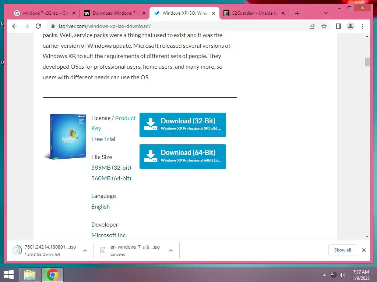Open a new browser tab
The width and height of the screenshot is (377, 282).
(x=297, y=13)
